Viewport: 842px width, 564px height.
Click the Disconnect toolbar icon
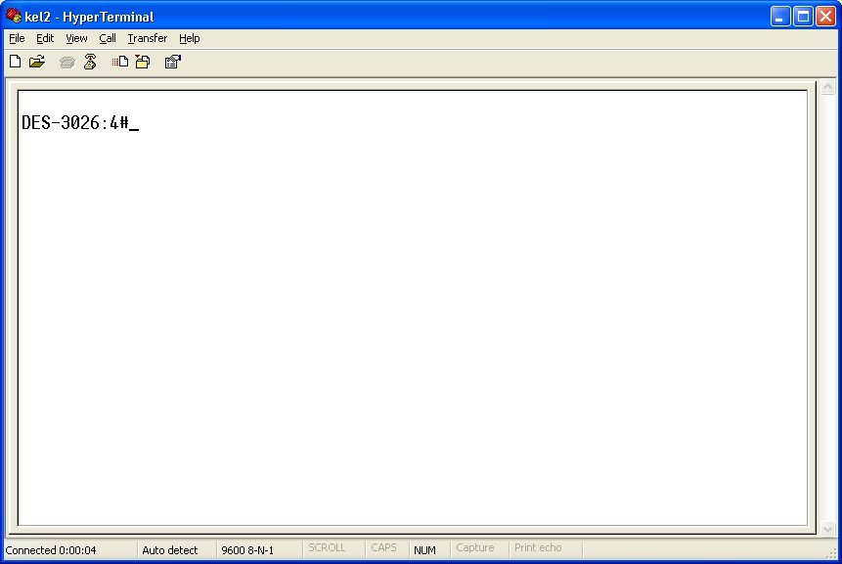tap(90, 62)
